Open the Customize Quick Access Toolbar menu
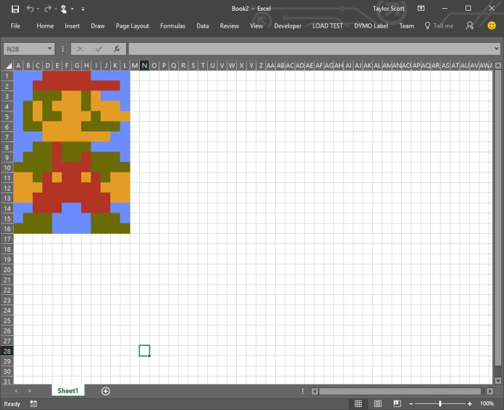The height and width of the screenshot is (410, 504). 83,9
